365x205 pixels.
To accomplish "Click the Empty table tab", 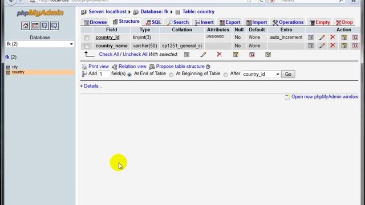I will point(319,22).
